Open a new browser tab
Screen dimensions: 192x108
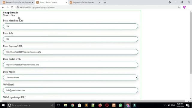pos(105,2)
